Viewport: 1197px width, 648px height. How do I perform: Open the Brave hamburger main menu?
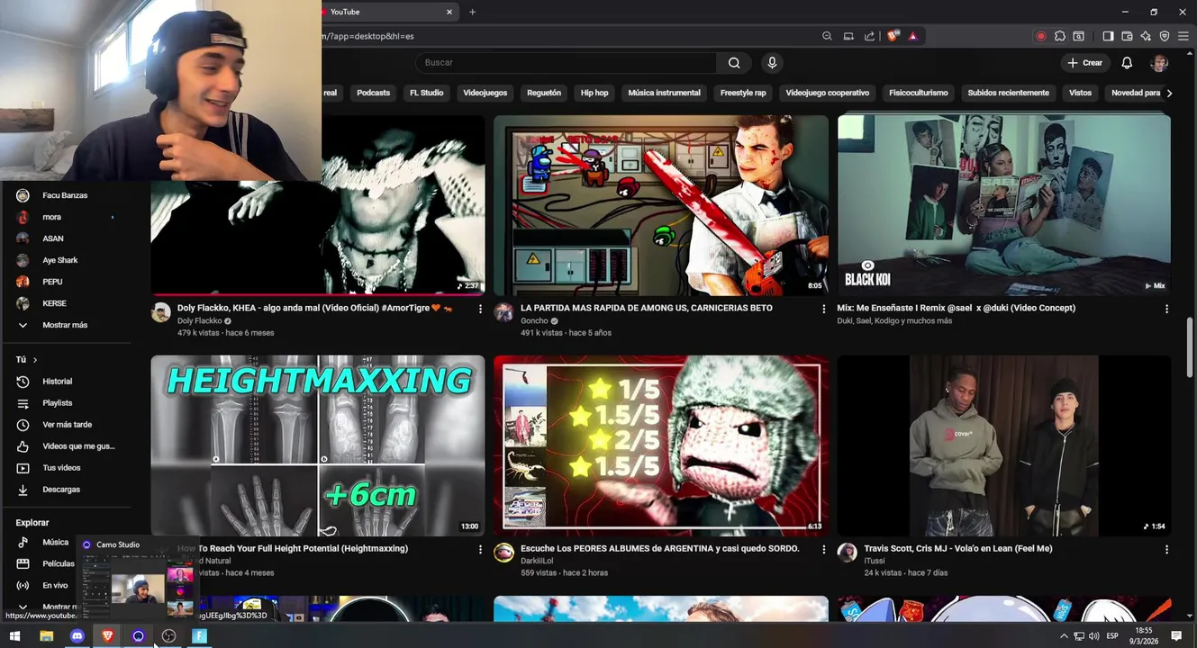(1183, 36)
